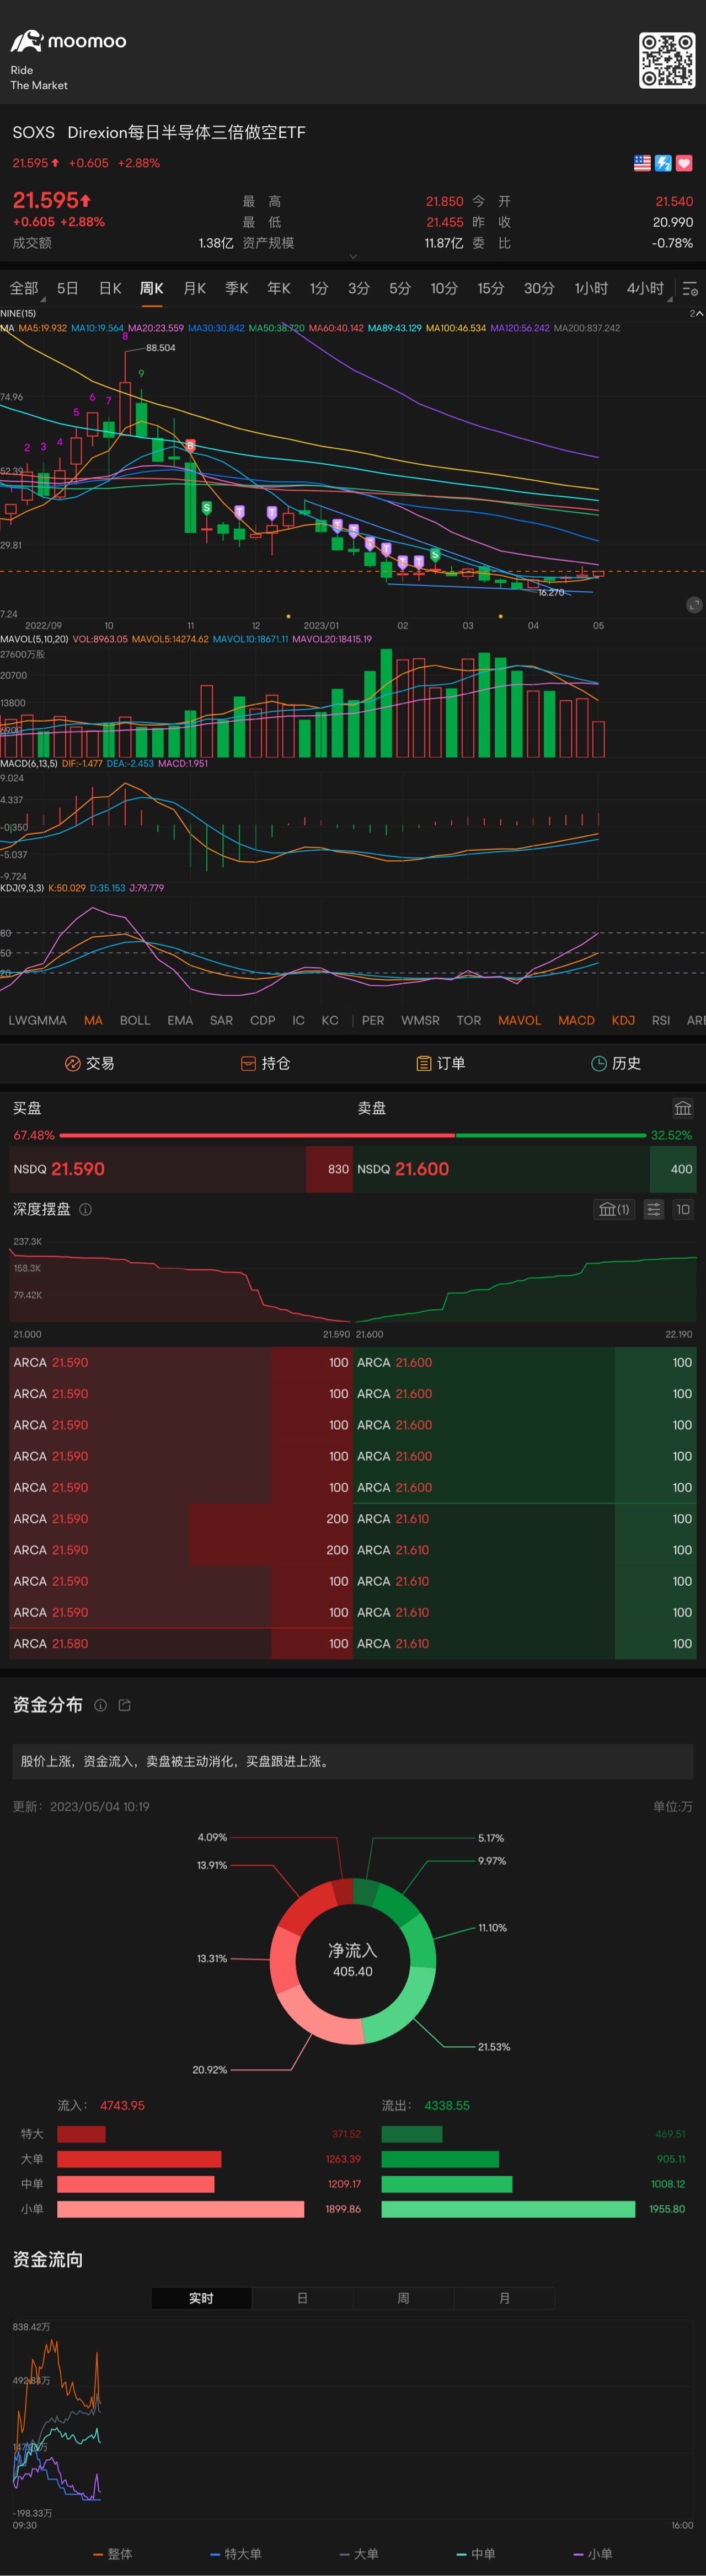Switch to the 日K chart tab
The width and height of the screenshot is (706, 2576).
(x=110, y=288)
